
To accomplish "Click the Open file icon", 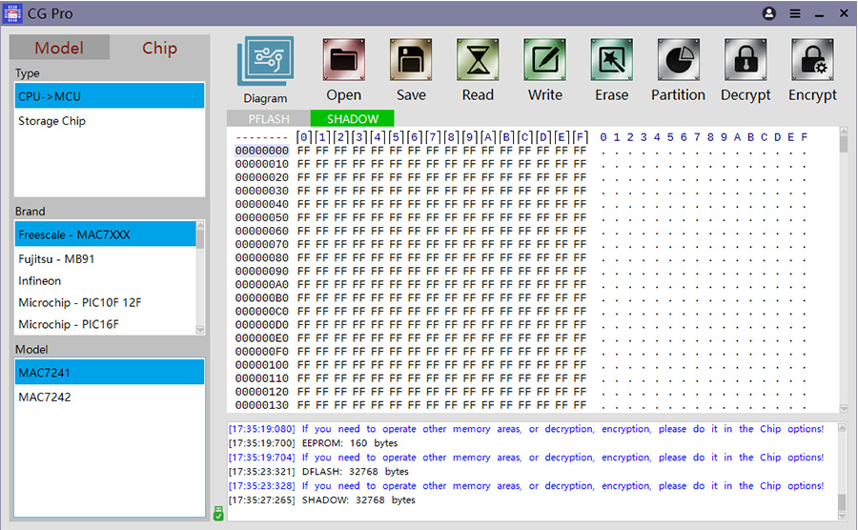I will click(x=343, y=63).
